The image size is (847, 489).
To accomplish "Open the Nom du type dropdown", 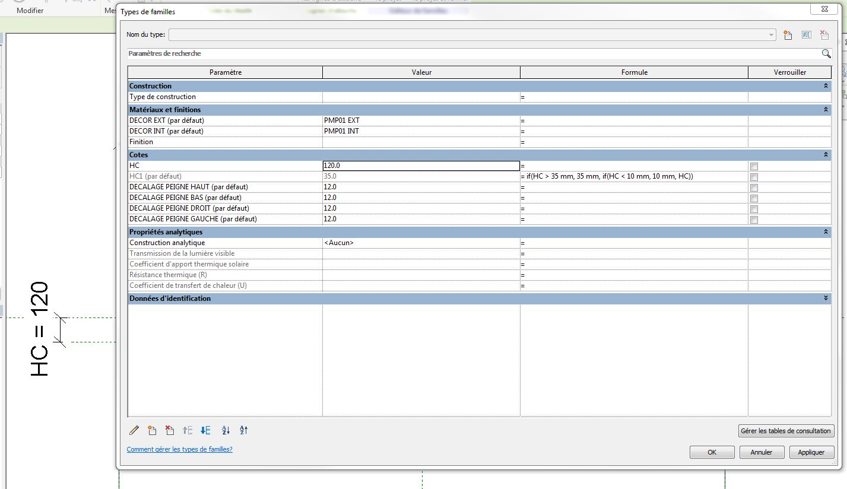I will pos(771,35).
